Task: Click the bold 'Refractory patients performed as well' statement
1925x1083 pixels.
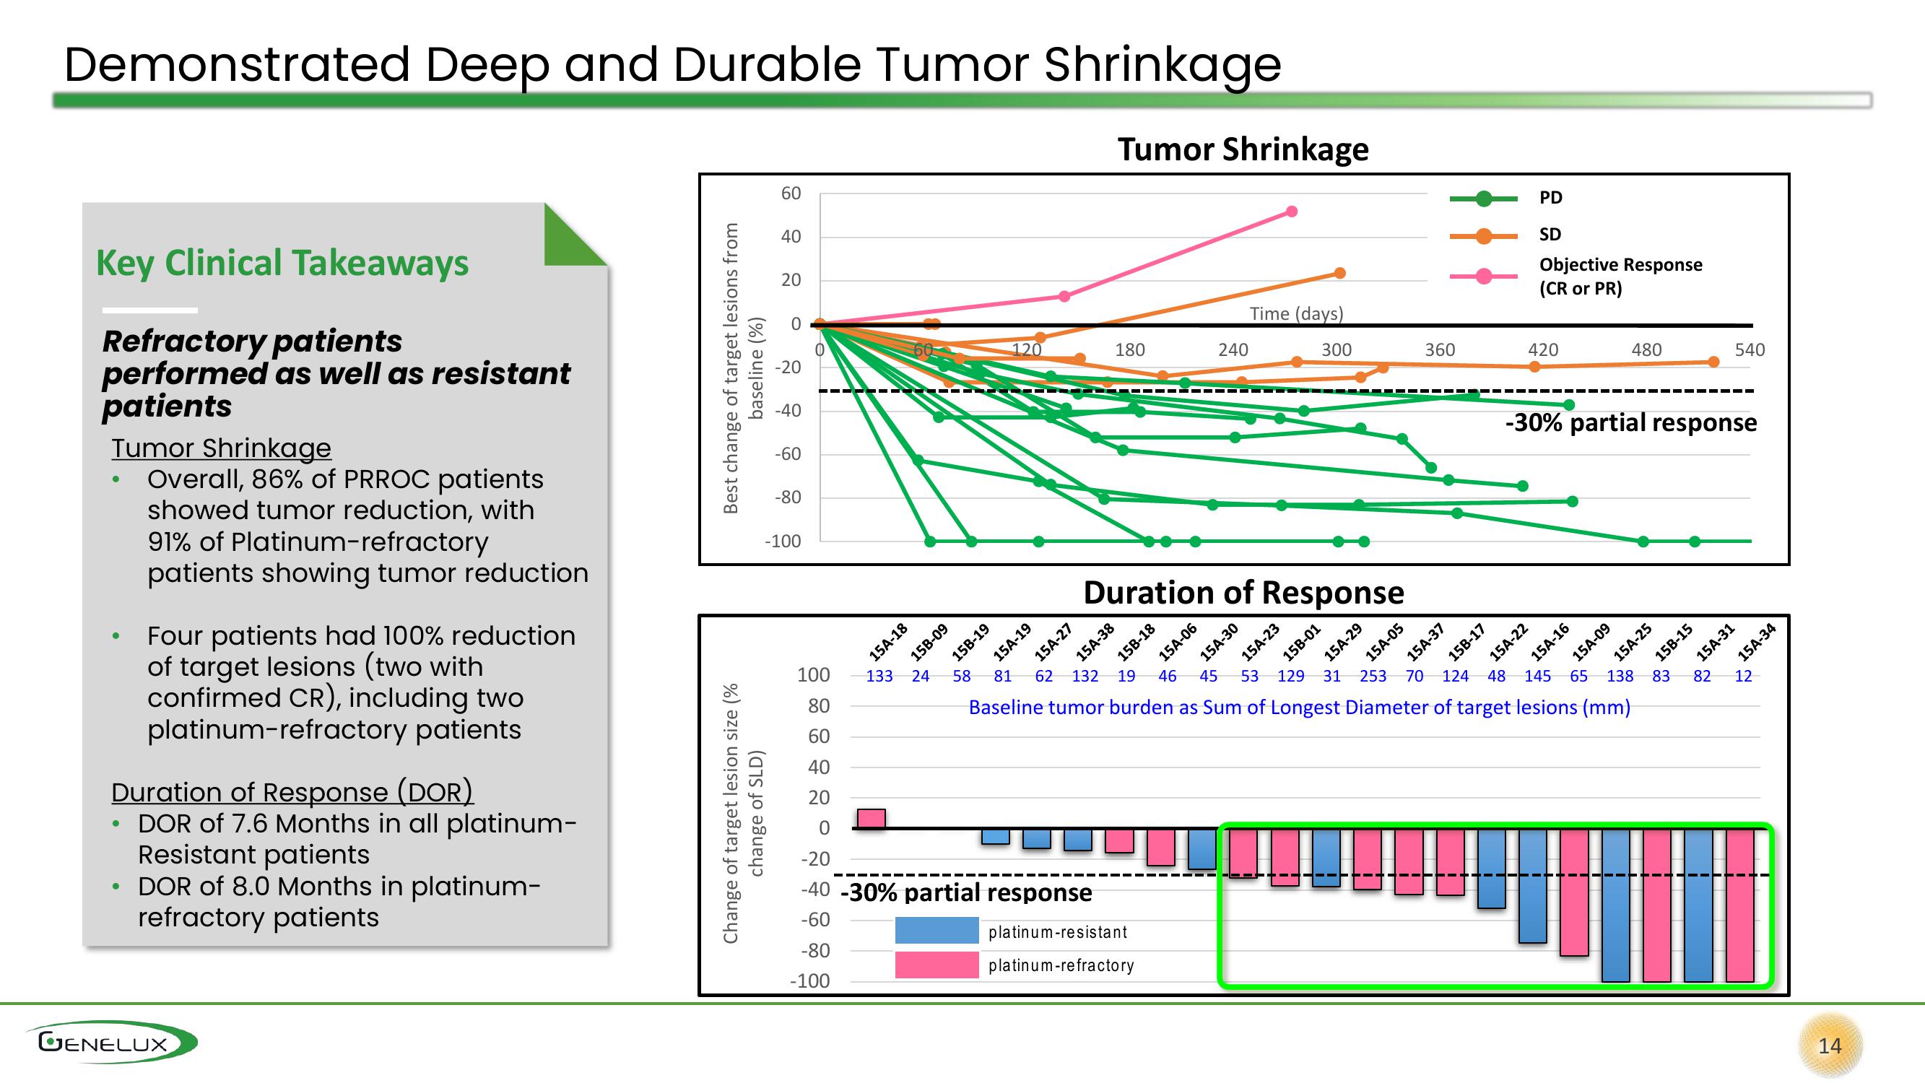Action: pyautogui.click(x=336, y=373)
